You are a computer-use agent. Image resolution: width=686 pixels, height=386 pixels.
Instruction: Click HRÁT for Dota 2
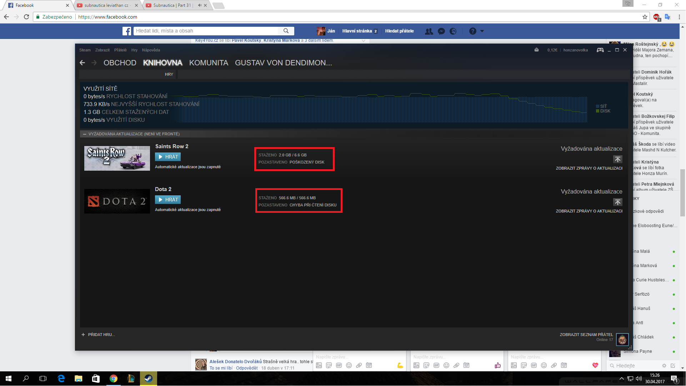click(x=168, y=200)
